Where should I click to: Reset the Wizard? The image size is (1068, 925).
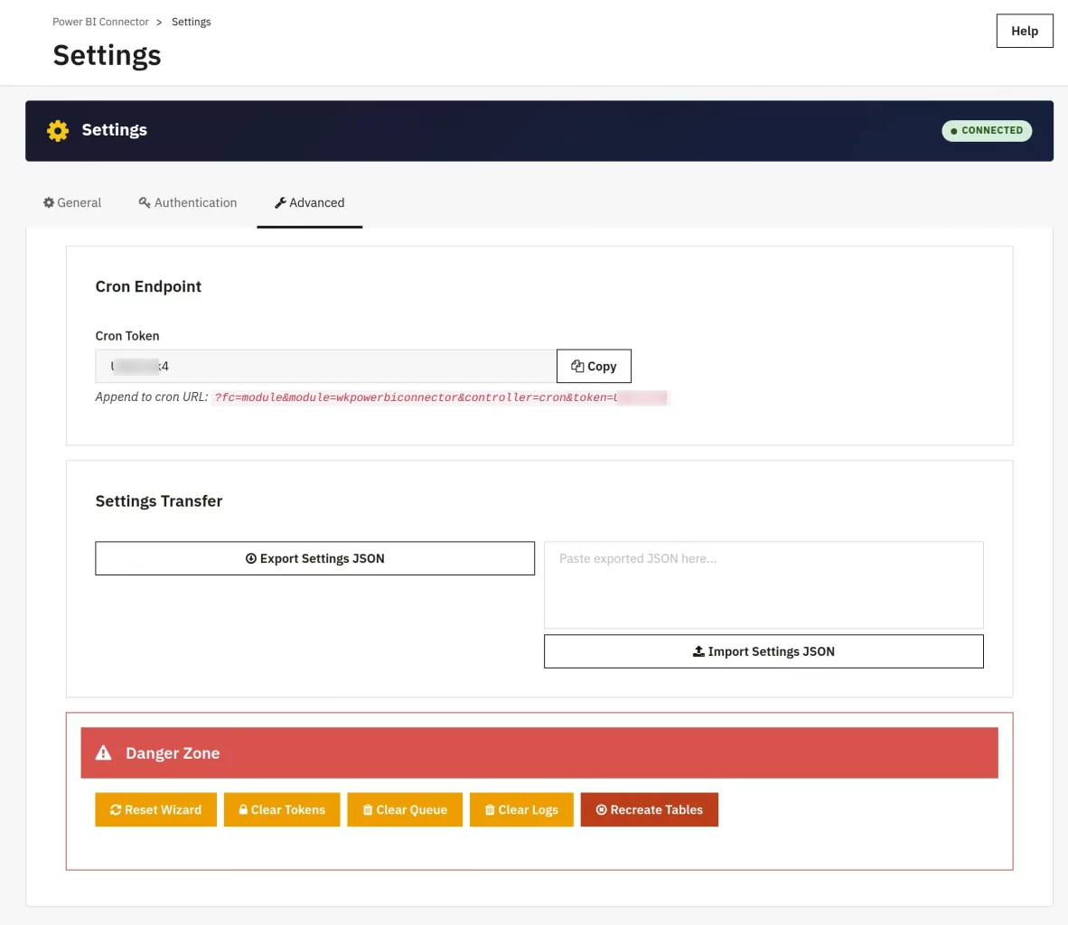click(155, 809)
